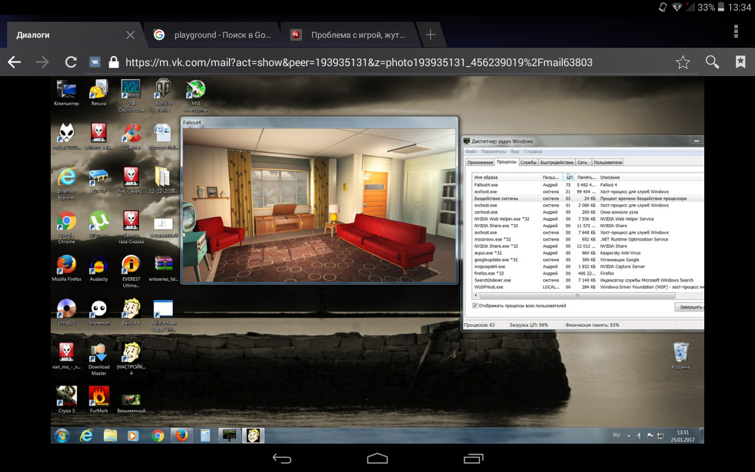Open the Shareman desktop shortcut
The image size is (755, 472).
99,313
